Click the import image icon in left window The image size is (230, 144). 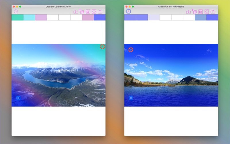[x=76, y=12]
